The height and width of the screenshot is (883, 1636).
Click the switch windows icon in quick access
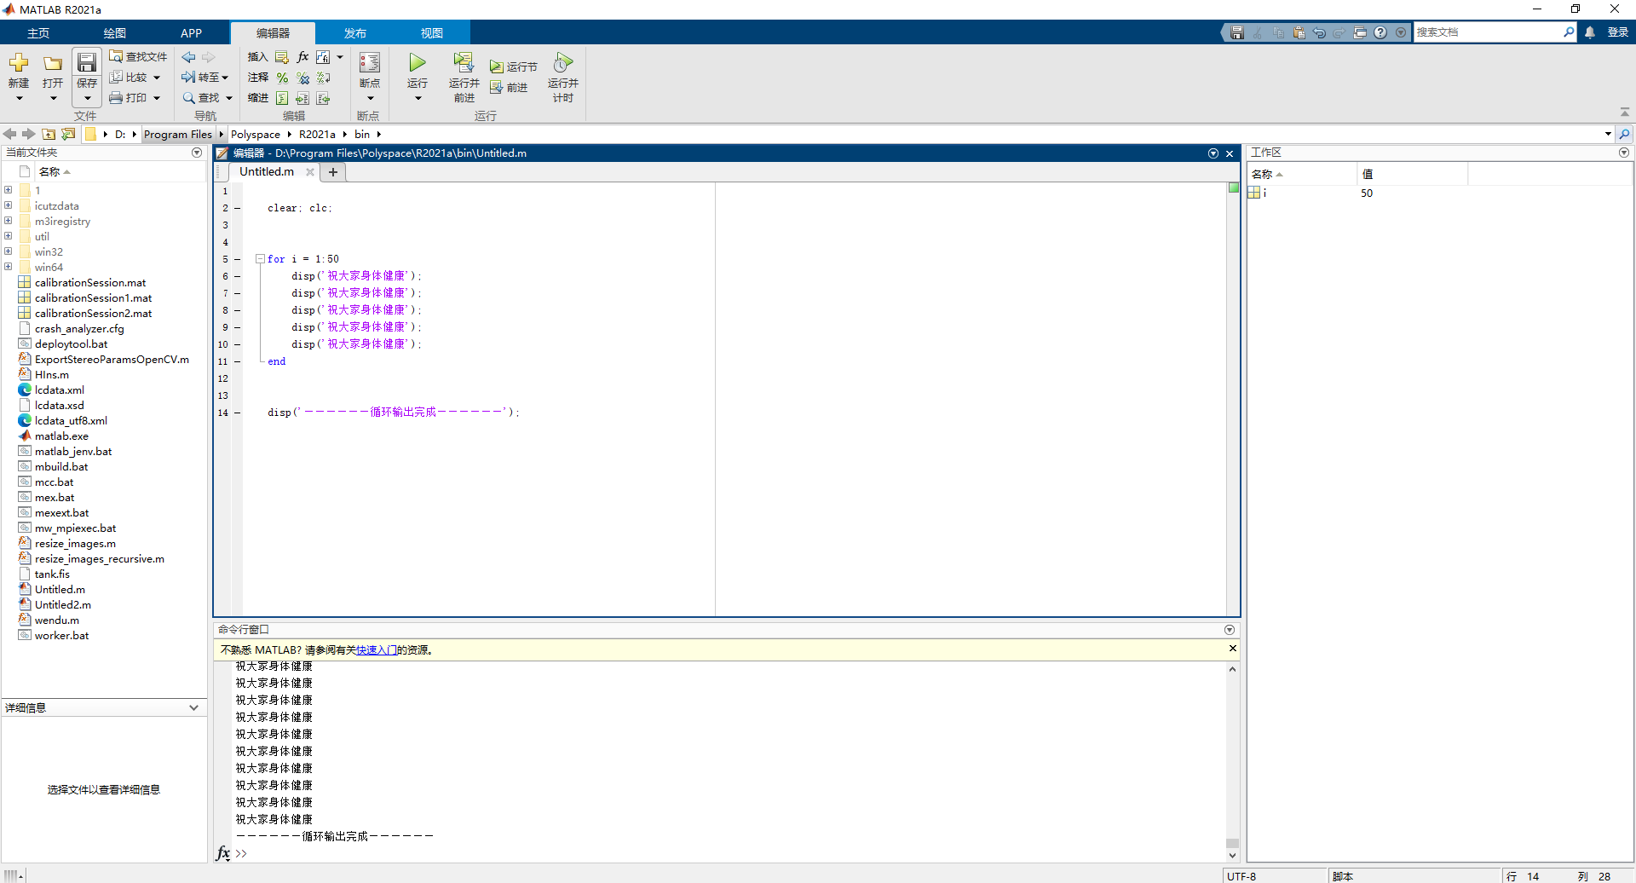point(1360,32)
